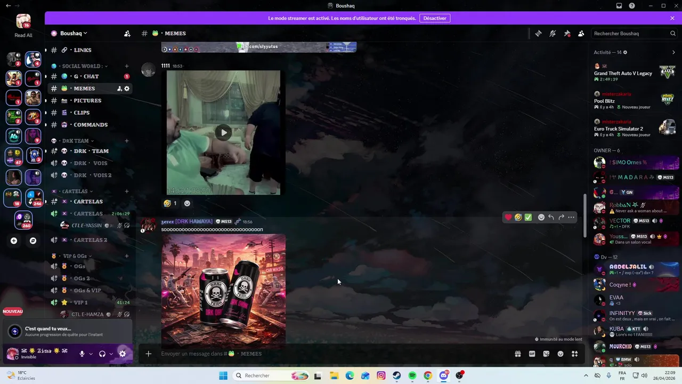Click invite people icon next to Boushaq
The image size is (682, 384).
tap(127, 34)
